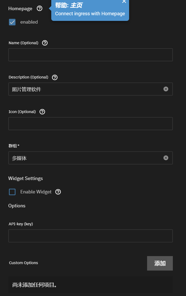
Task: Clear the Description text 照片管理软件
Action: [x=166, y=89]
